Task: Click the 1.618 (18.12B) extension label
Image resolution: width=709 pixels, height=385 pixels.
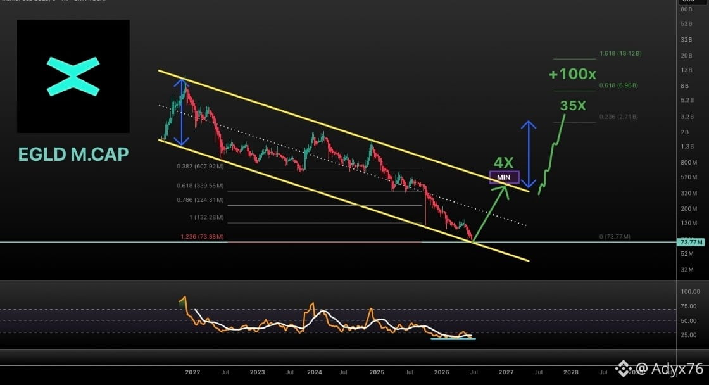Action: (x=620, y=53)
